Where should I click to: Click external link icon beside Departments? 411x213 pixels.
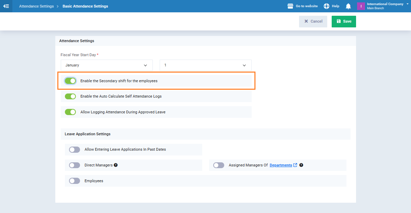tap(295, 165)
